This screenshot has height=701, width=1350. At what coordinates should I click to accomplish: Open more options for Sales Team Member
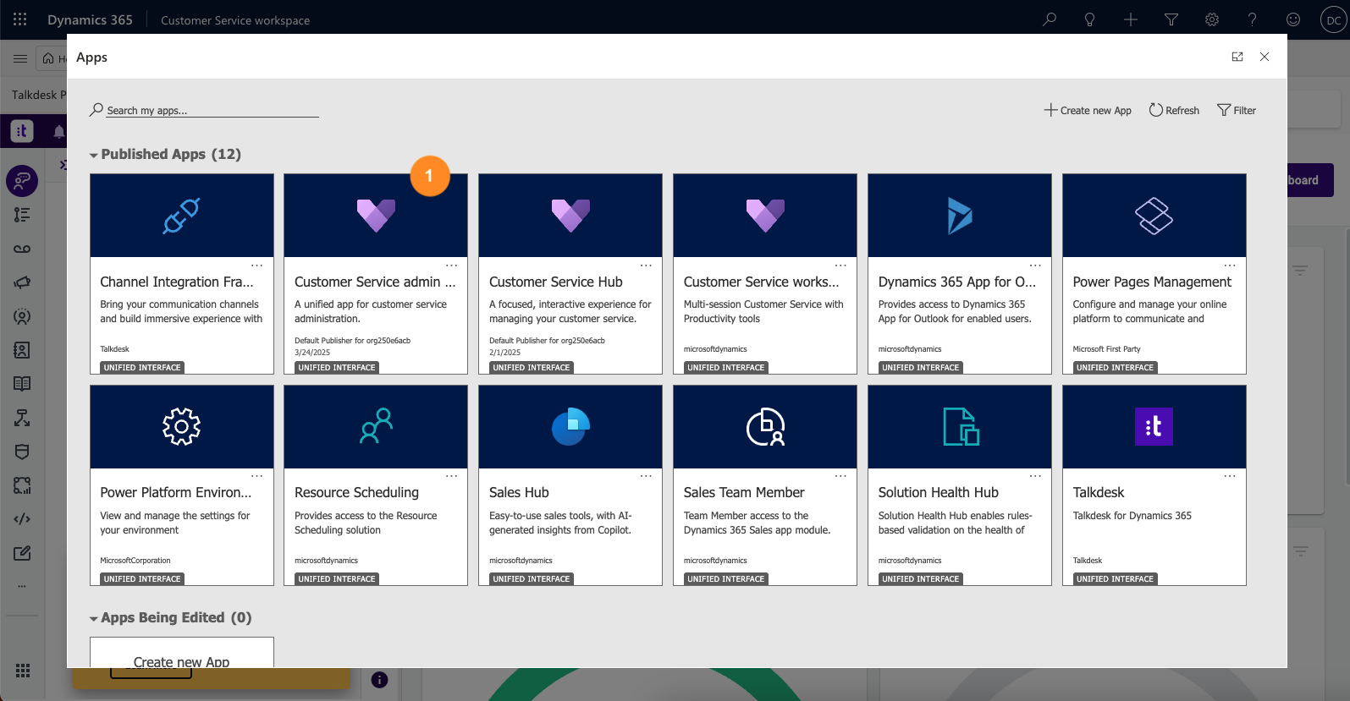tap(840, 476)
